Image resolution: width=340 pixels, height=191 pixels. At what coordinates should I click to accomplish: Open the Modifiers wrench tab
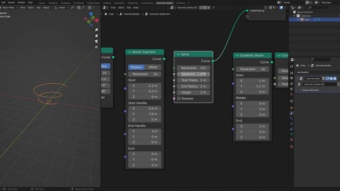pos(292,113)
